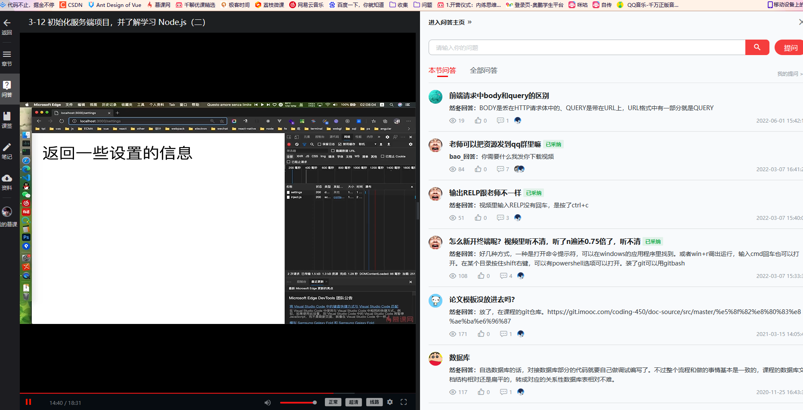Image resolution: width=803 pixels, height=410 pixels.
Task: Open question 前端请求中body和query的区别
Action: pos(499,96)
